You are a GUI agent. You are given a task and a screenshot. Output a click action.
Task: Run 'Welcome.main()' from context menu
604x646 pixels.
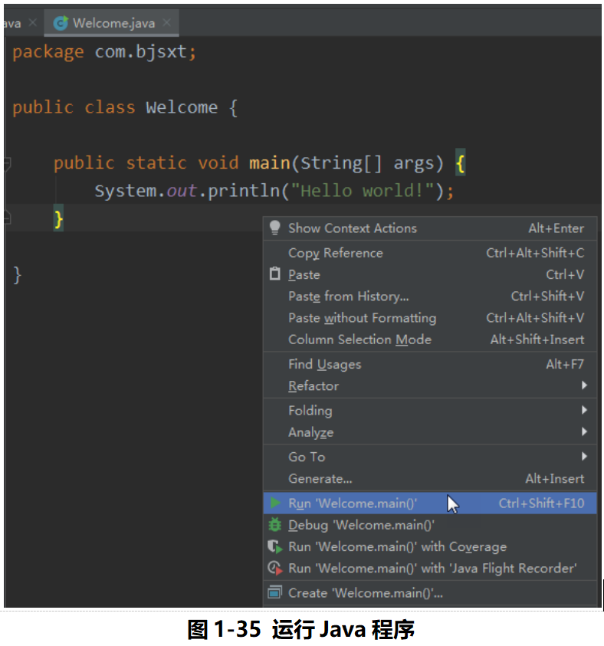[x=430, y=503]
